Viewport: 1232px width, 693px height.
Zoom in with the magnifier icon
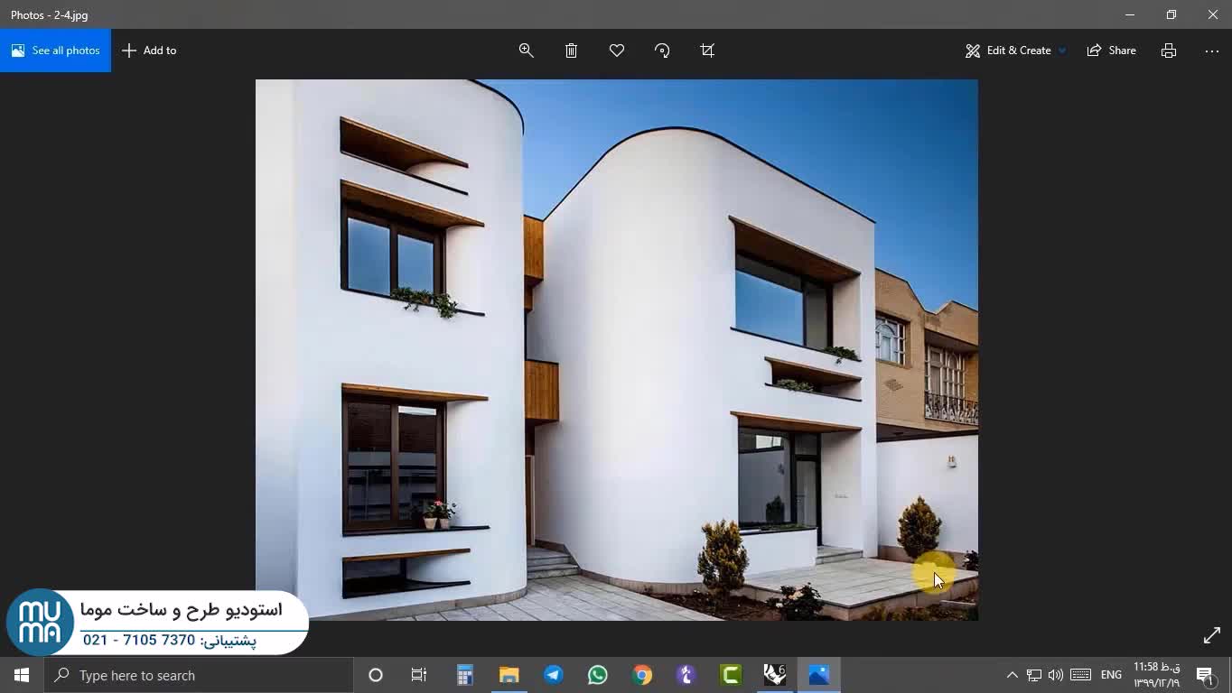[x=527, y=51]
